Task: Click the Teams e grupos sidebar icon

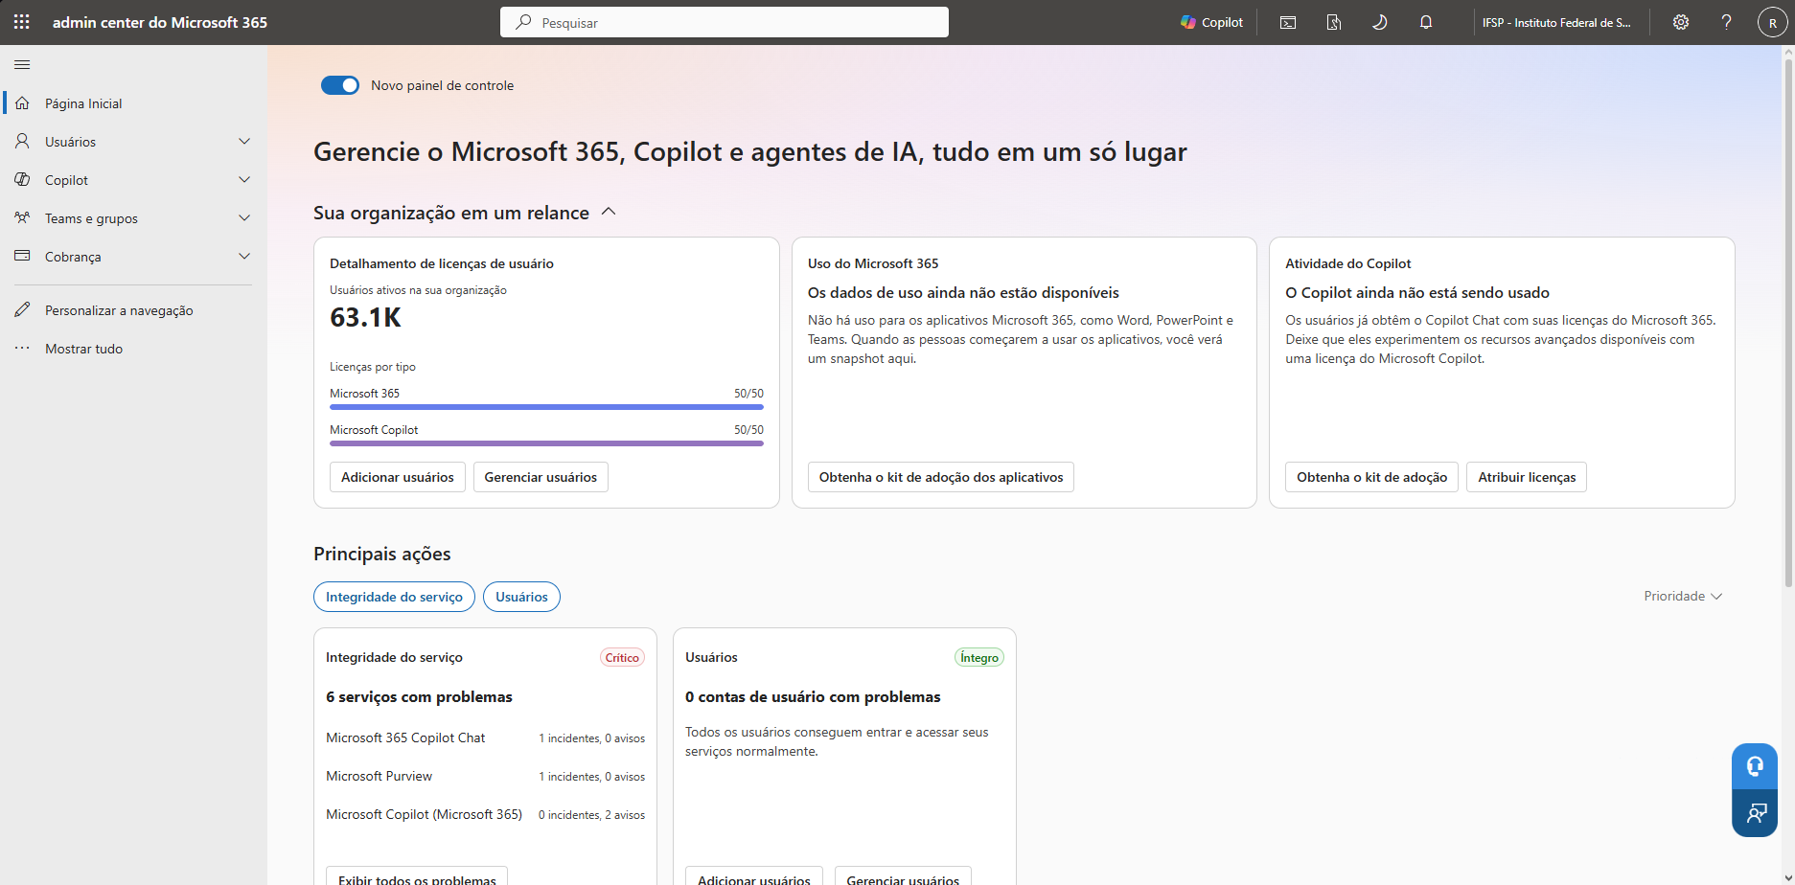Action: [x=22, y=217]
